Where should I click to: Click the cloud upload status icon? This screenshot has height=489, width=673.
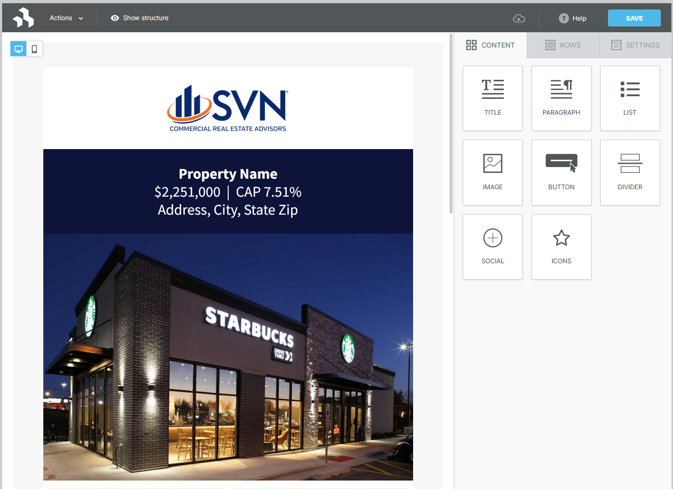point(519,19)
